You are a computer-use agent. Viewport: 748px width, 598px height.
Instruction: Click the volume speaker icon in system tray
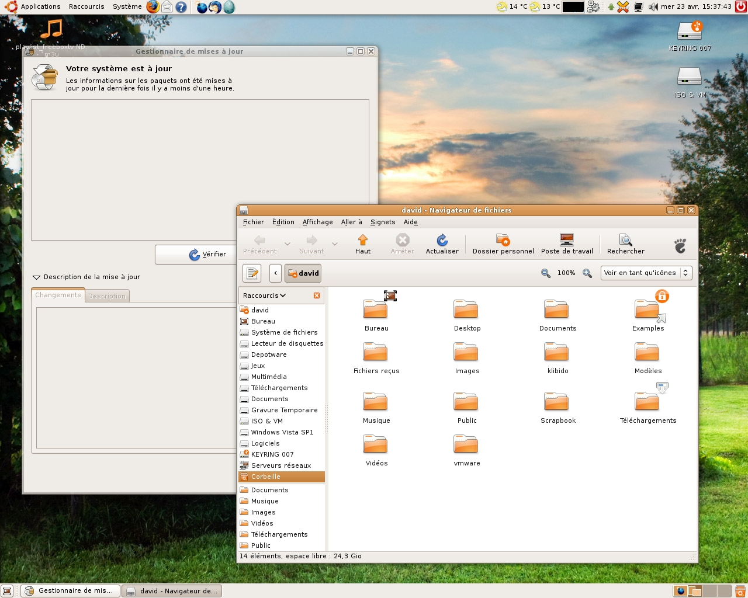(x=653, y=7)
